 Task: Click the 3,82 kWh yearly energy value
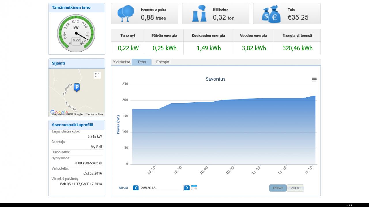point(254,48)
